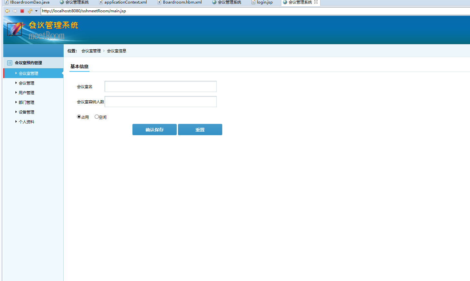Click the 会议室信息 breadcrumb entry
470x281 pixels.
point(117,51)
